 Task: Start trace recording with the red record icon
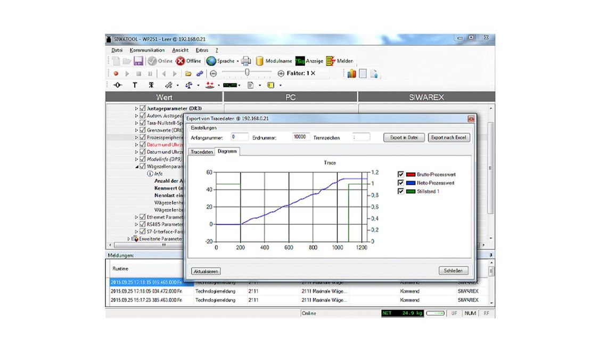coord(116,73)
